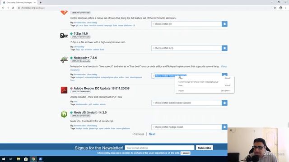Subscribe to the newsletter

[205, 148]
